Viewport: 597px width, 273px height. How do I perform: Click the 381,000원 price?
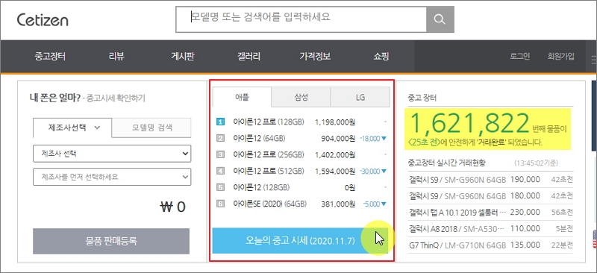click(x=339, y=204)
